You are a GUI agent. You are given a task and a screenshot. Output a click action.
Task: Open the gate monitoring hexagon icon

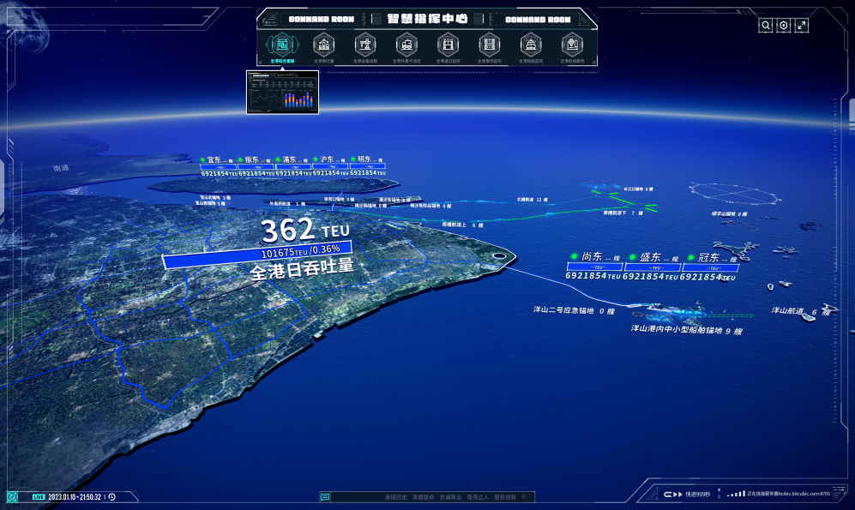point(448,44)
